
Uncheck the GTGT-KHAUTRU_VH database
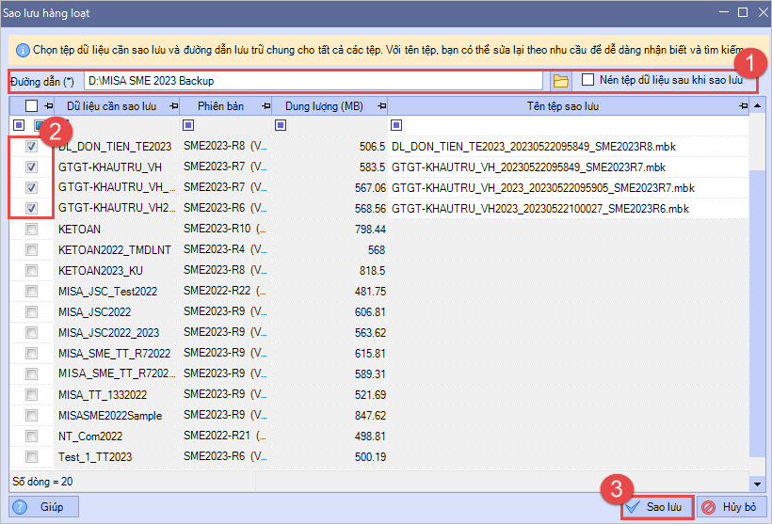[x=32, y=167]
